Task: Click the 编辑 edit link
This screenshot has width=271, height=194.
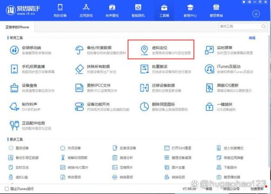Action: [x=252, y=38]
